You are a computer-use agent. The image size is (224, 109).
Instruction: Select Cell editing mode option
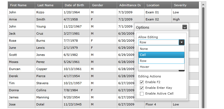point(161,55)
